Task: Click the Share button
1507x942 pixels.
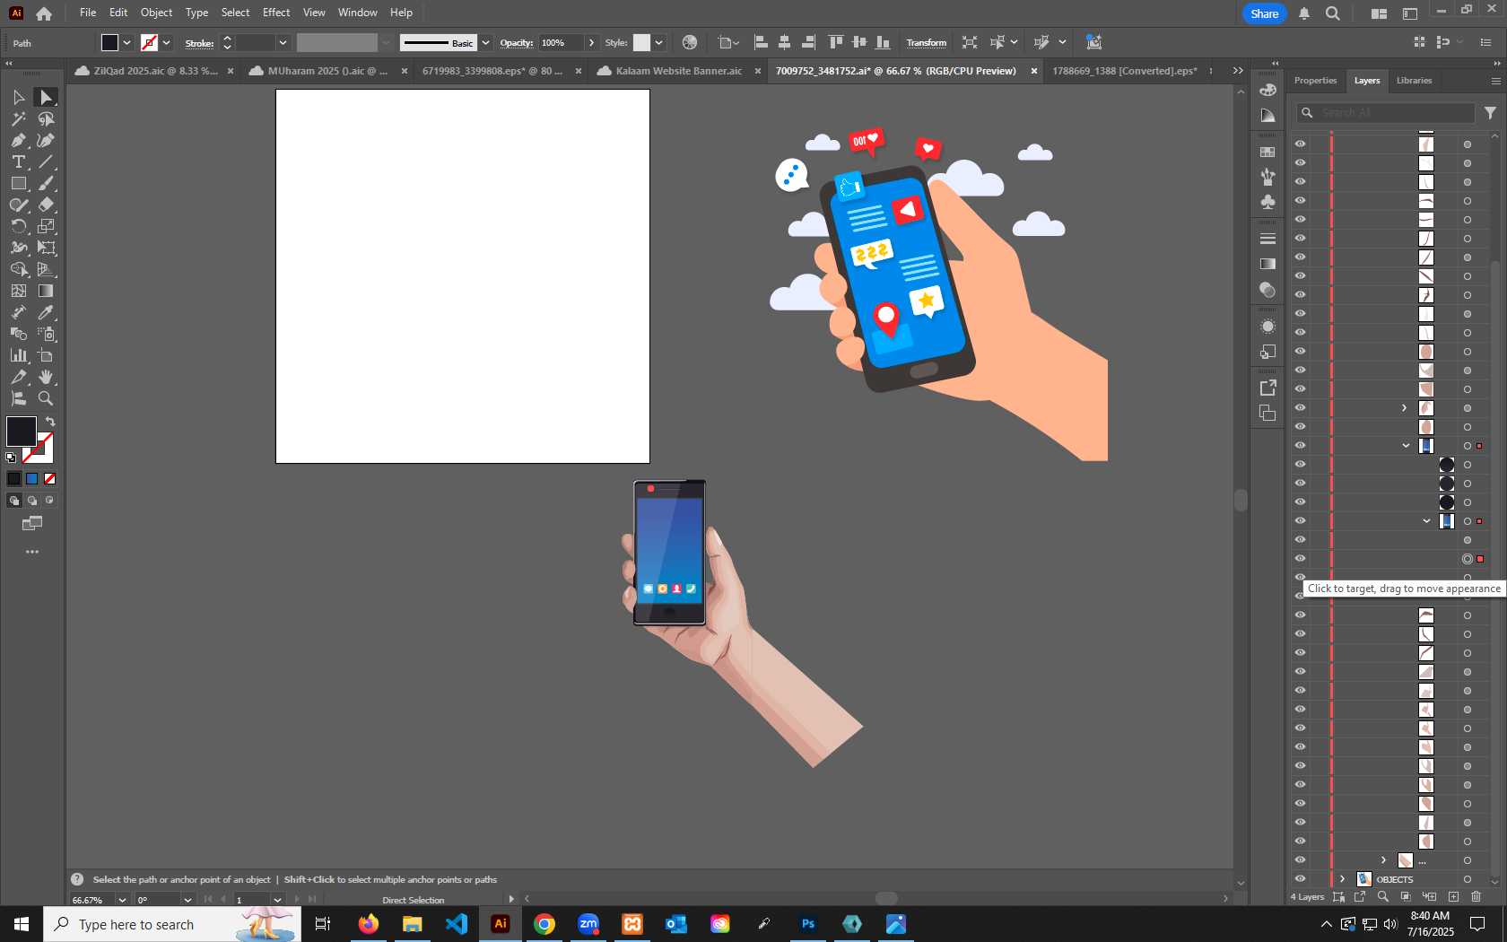Action: pos(1265,13)
